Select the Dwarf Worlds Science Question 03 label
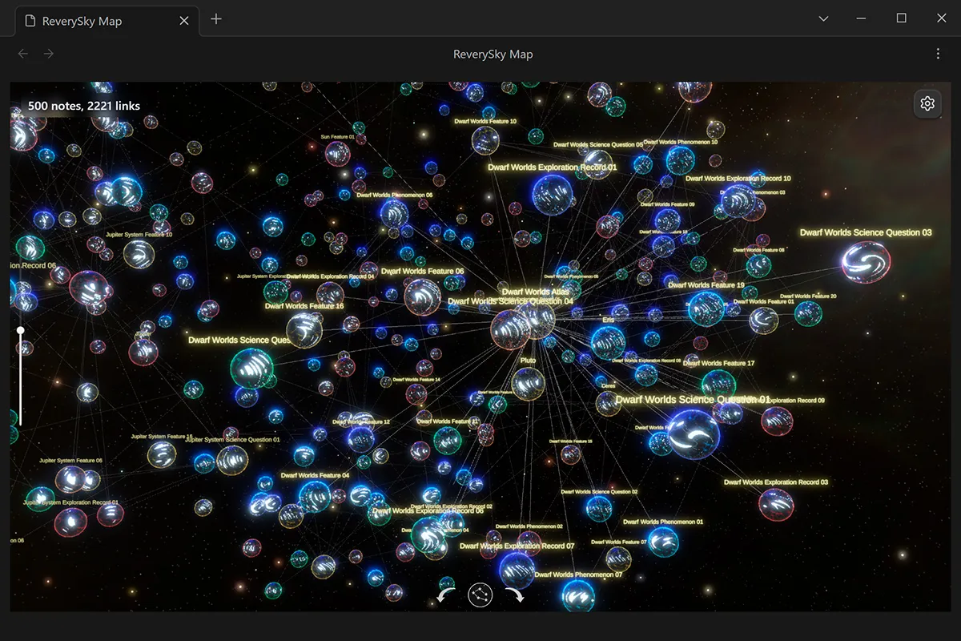Image resolution: width=961 pixels, height=641 pixels. [x=866, y=232]
